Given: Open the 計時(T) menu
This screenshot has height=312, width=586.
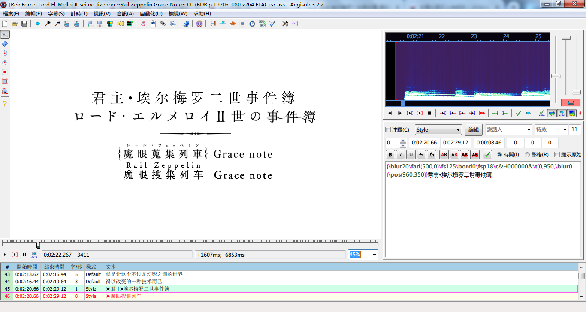Looking at the screenshot, I should 79,14.
